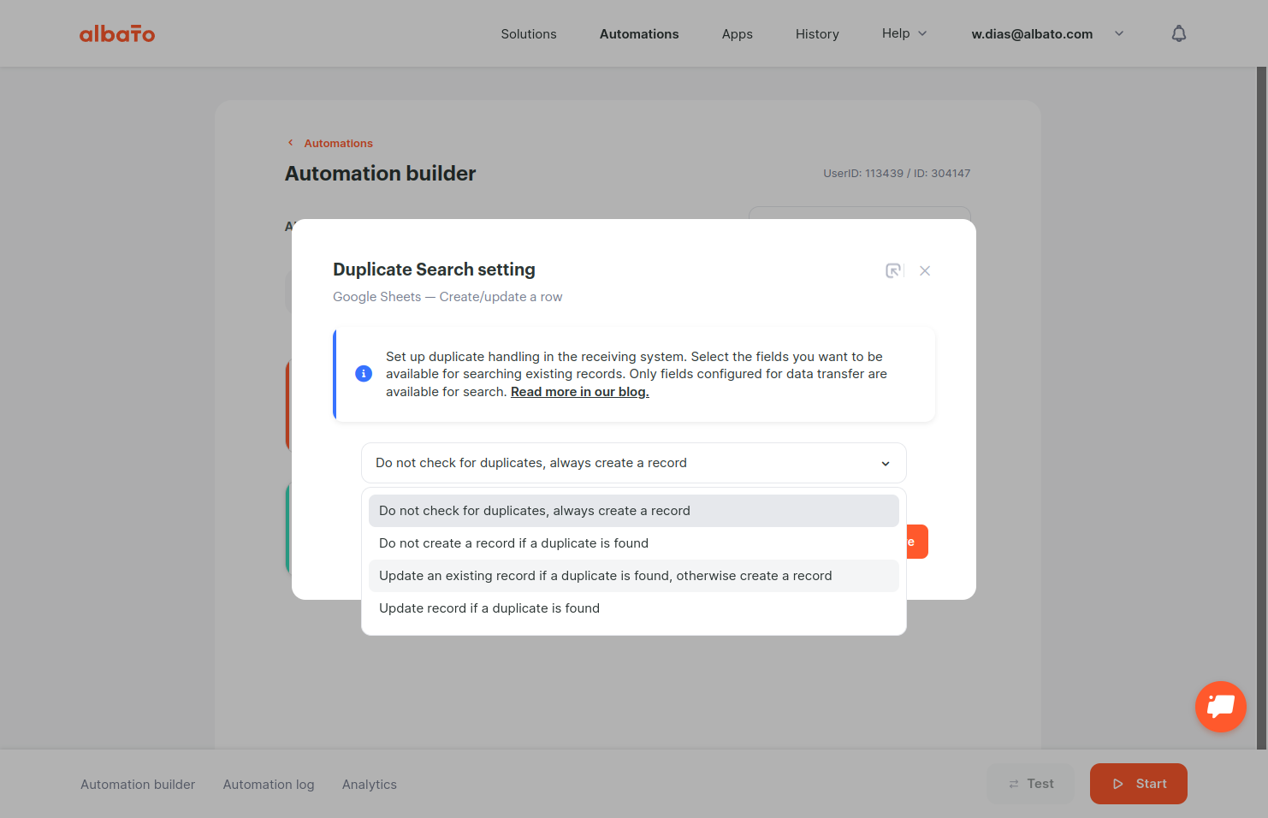Image resolution: width=1268 pixels, height=818 pixels.
Task: Select 'Do not check for duplicates' option
Action: [634, 511]
